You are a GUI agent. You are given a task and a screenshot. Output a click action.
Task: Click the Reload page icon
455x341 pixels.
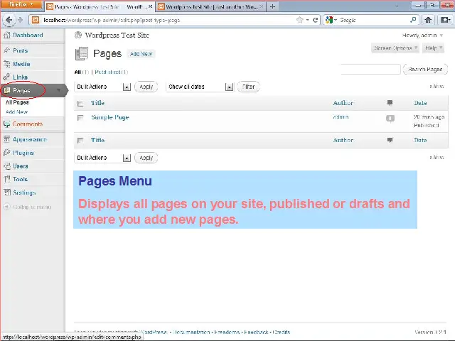(315, 20)
